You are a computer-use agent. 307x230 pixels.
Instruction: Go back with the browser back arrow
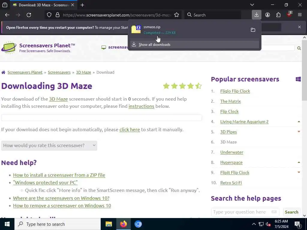tap(7, 15)
